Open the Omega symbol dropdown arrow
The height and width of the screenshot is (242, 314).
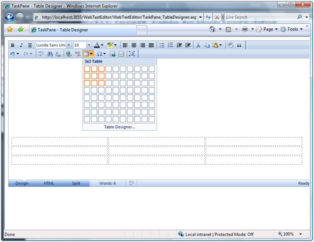pos(105,54)
